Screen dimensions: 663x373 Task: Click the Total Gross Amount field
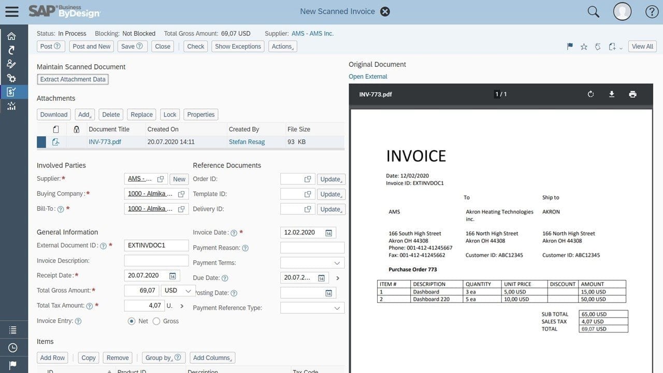click(142, 291)
